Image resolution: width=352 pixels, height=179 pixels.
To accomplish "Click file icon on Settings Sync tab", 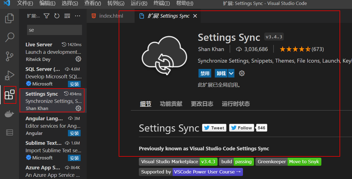I will [x=142, y=16].
